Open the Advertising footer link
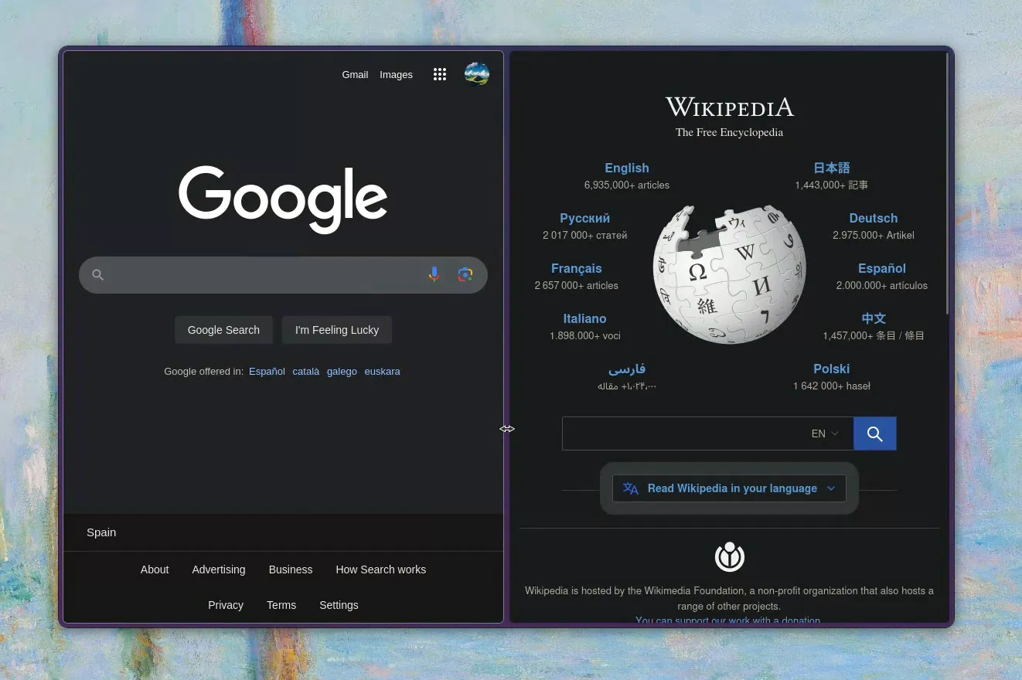 pyautogui.click(x=219, y=569)
